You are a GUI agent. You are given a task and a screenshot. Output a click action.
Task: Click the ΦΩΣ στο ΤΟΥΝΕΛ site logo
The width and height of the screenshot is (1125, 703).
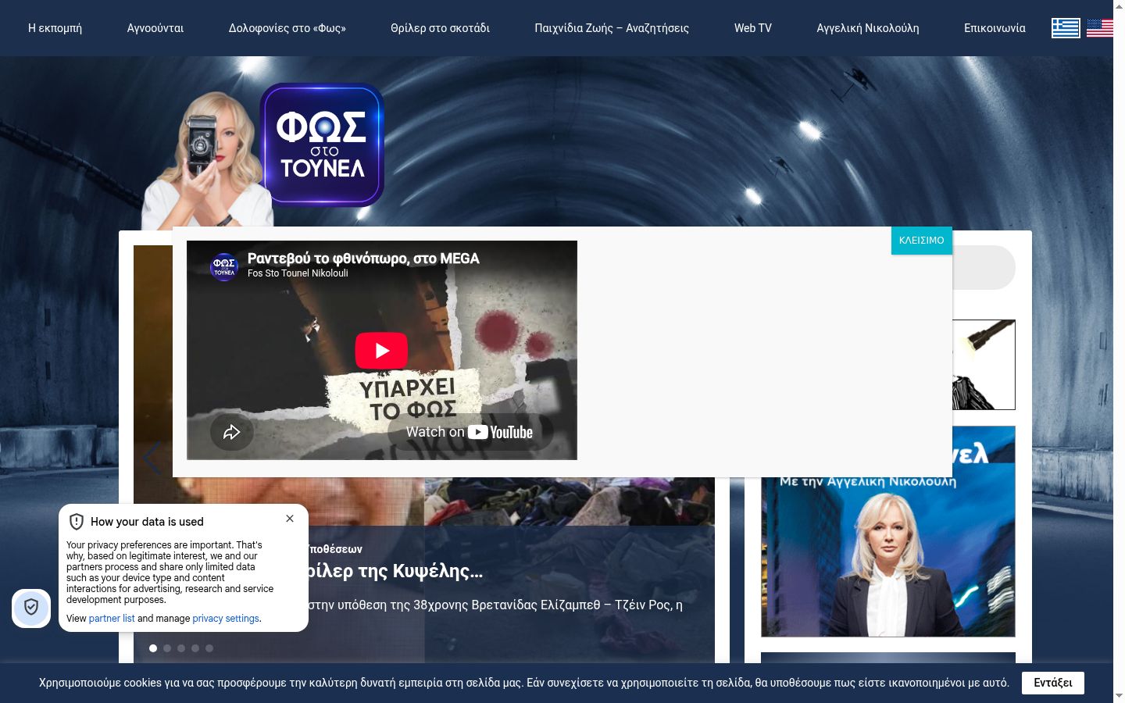pos(322,145)
